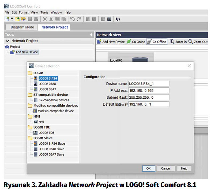211x193 pixels.
Task: Click the Cut scissors toolbar icon
Action: pos(51,19)
